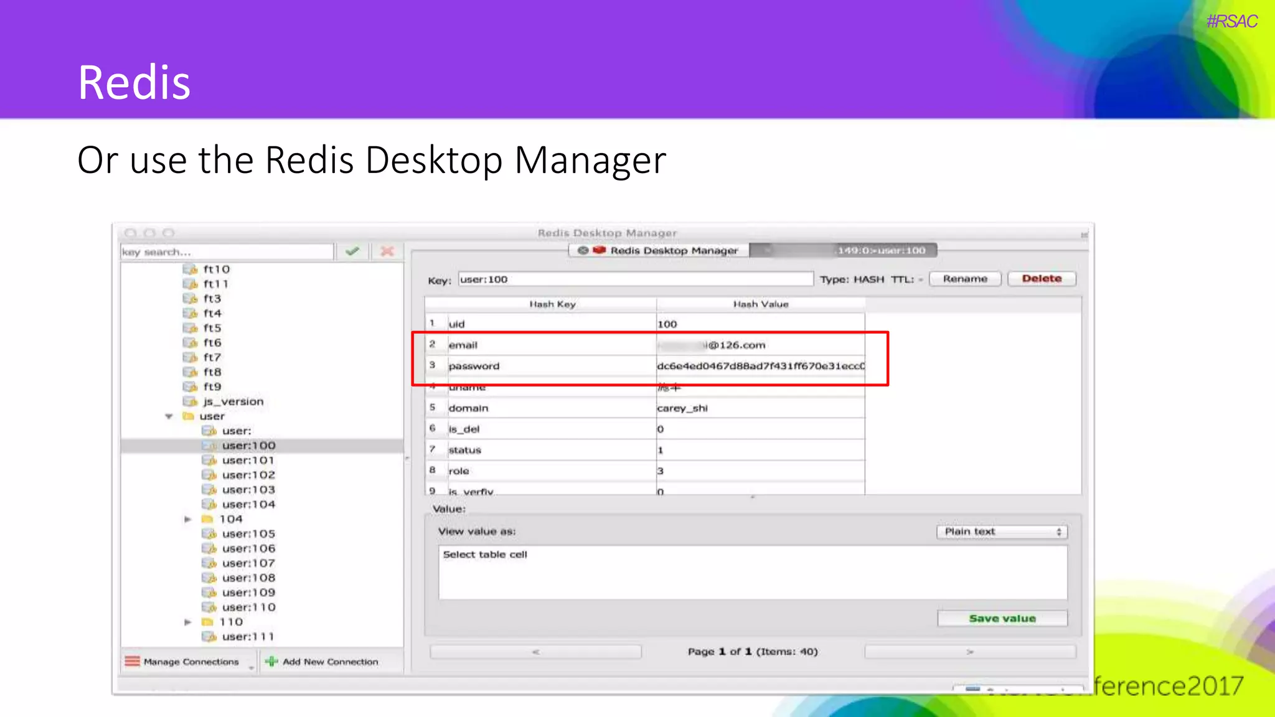Image resolution: width=1275 pixels, height=717 pixels.
Task: Go to previous page of items
Action: point(535,652)
